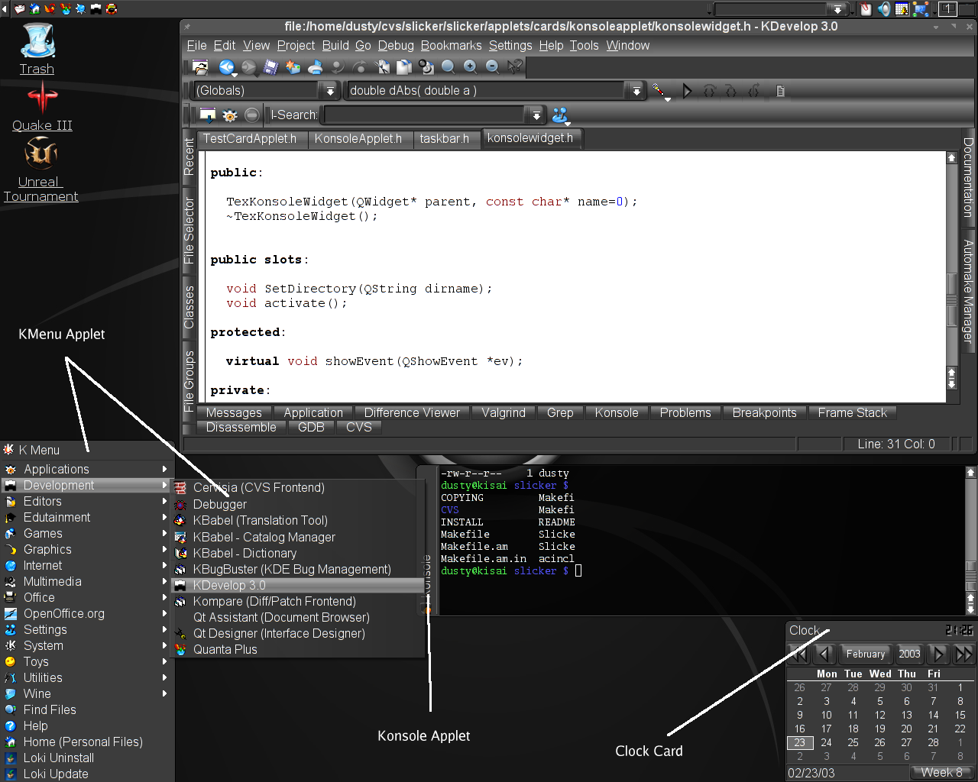Image resolution: width=978 pixels, height=782 pixels.
Task: Open the Bookmarks menu in KDevelop
Action: click(452, 45)
